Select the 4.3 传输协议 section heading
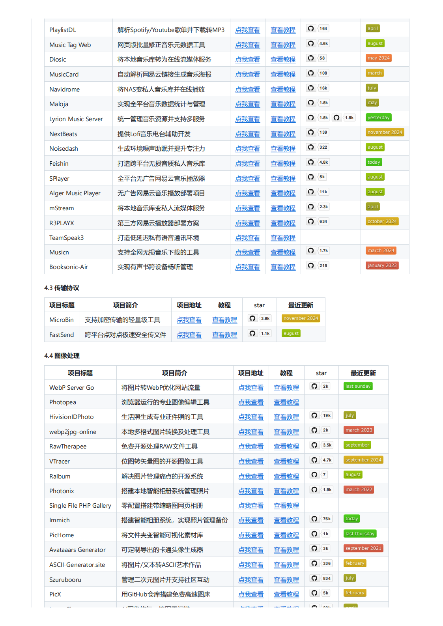The width and height of the screenshot is (443, 626). [62, 288]
